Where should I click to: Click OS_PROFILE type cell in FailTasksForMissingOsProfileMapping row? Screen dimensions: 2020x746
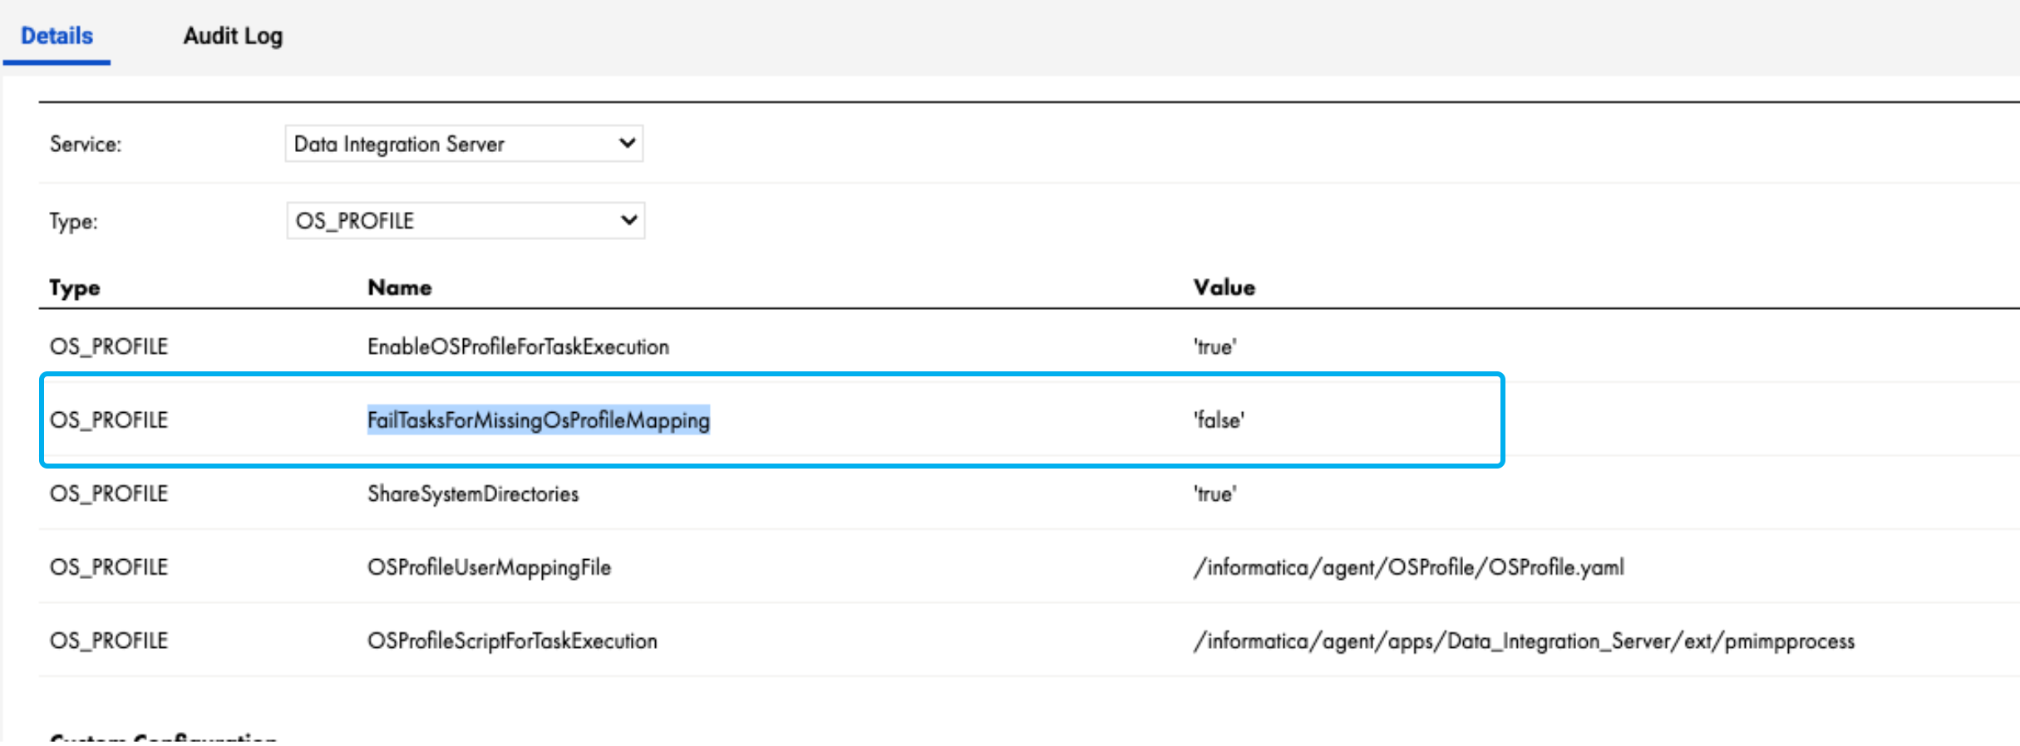(x=109, y=420)
